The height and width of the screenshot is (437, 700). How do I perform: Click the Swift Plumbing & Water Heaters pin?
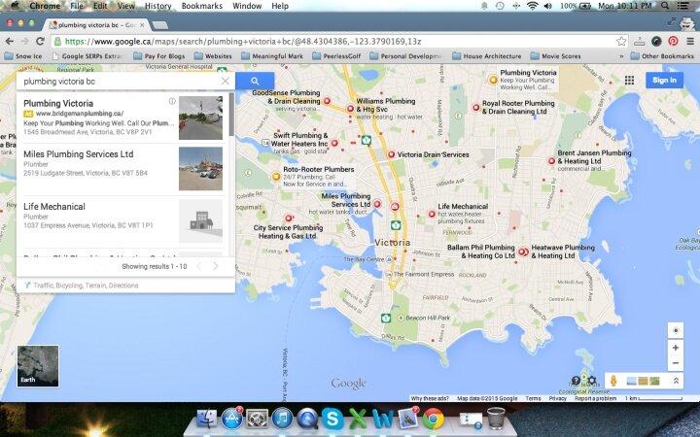334,143
